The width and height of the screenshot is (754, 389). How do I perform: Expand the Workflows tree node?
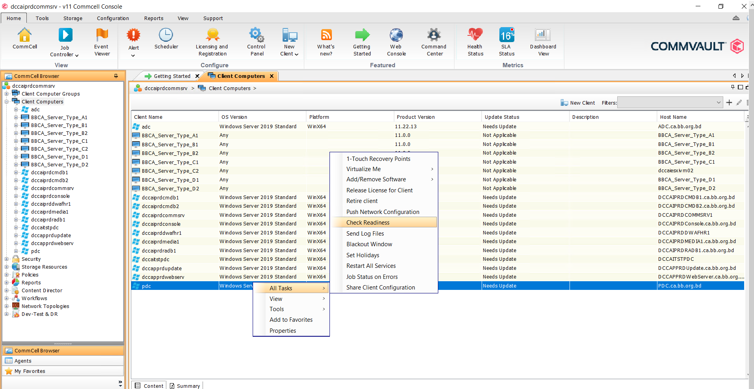(x=6, y=298)
